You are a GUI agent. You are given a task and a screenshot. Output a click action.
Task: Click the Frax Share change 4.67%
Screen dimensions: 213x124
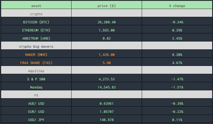click(177, 63)
